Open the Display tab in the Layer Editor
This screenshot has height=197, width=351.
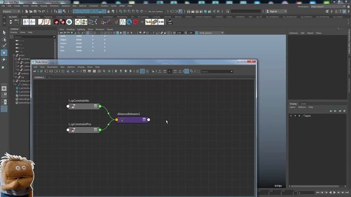[x=293, y=103]
